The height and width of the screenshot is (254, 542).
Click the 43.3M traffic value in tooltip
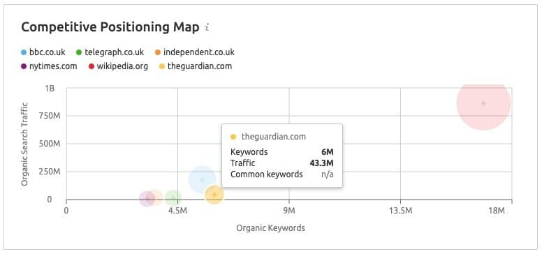click(x=321, y=163)
